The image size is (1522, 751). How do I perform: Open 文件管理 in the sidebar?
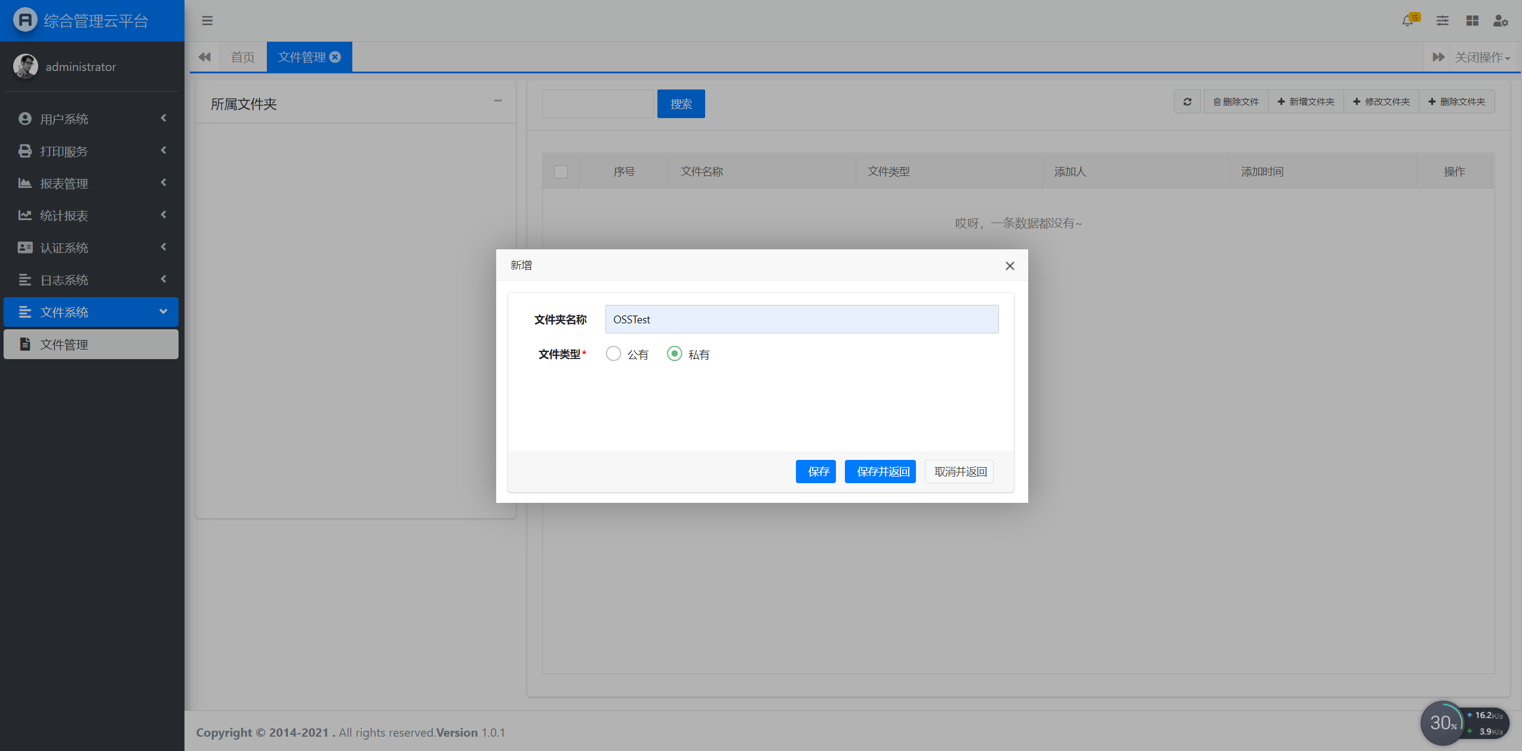[x=91, y=344]
